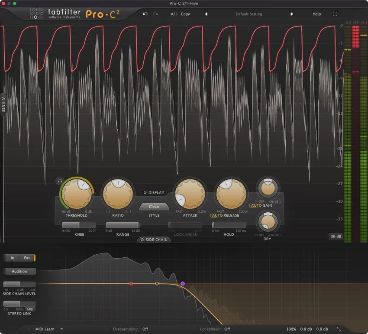This screenshot has height=334, width=368.
Task: Click the Stereo Link slider
Action: click(x=19, y=304)
